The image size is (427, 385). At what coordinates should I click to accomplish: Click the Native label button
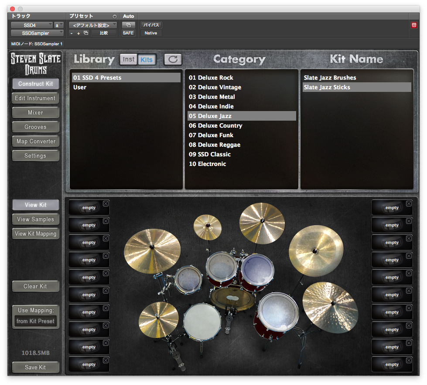tap(151, 33)
